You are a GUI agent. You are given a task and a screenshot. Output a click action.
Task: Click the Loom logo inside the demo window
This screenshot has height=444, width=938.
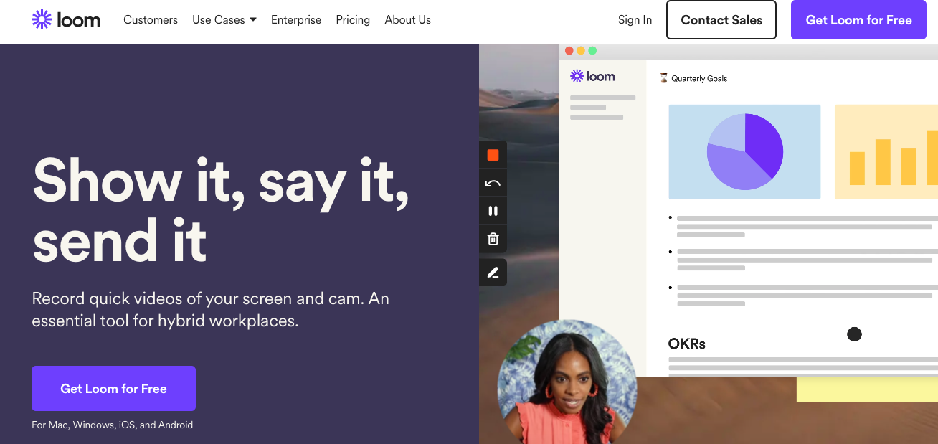(592, 76)
